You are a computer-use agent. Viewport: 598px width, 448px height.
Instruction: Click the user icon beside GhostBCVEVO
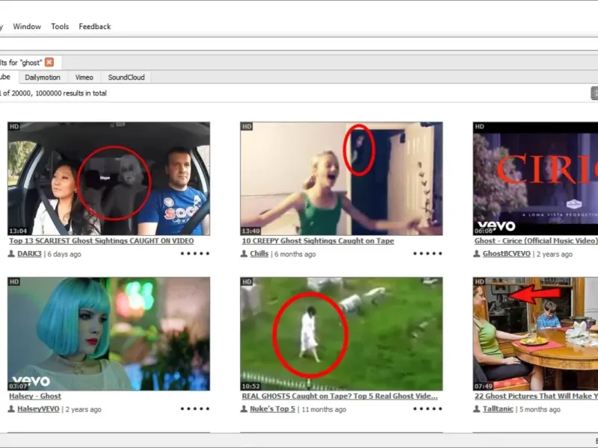(x=477, y=254)
